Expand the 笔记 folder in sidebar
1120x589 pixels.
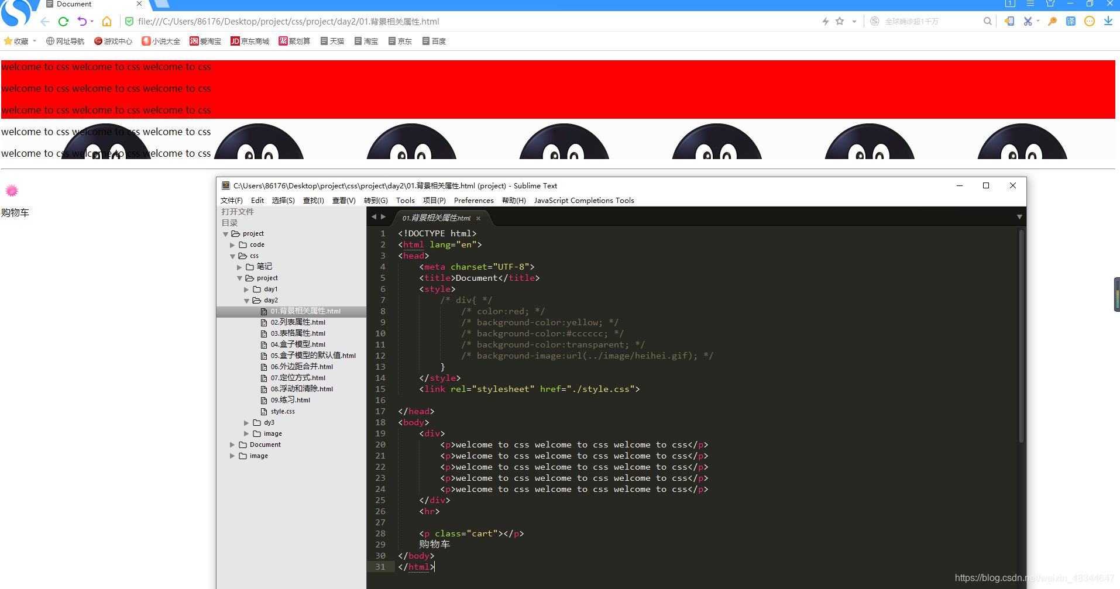239,267
